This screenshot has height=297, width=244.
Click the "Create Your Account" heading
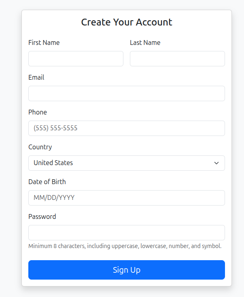coord(127,22)
